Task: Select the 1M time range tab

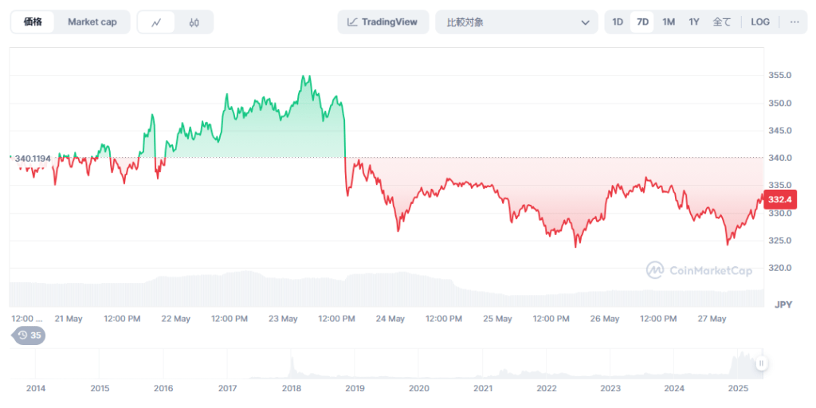Action: (669, 22)
